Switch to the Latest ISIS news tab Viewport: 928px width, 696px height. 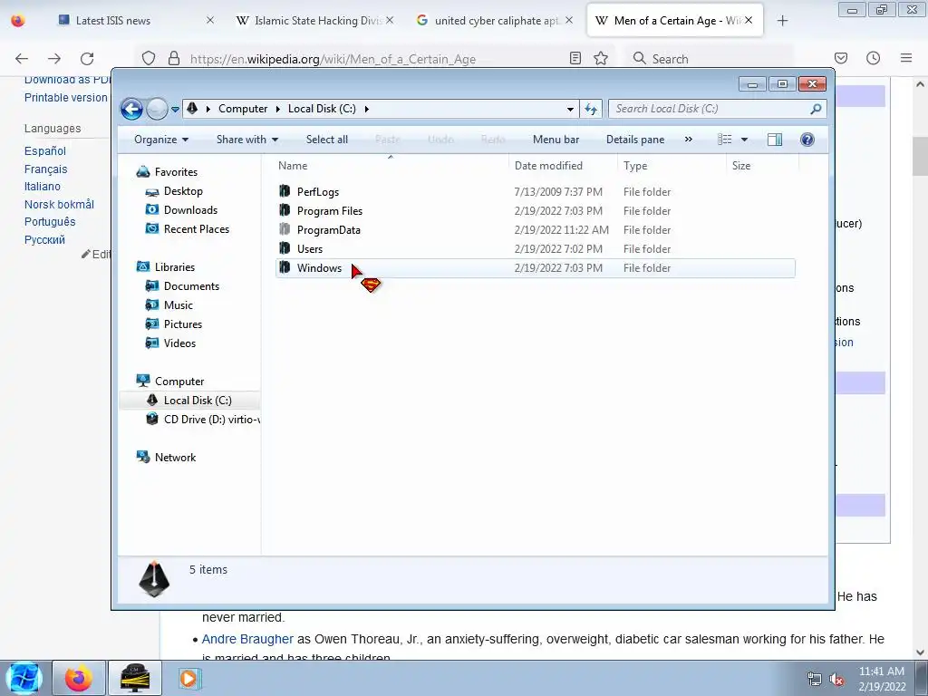113,21
